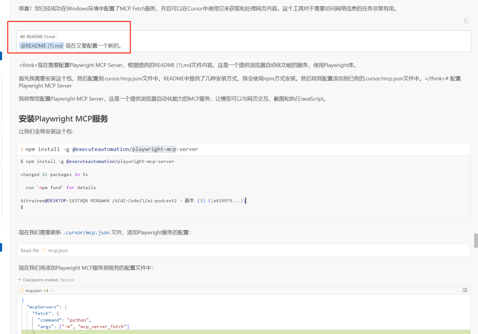Click the "args" mcp_server_fetch code line

pos(83,326)
